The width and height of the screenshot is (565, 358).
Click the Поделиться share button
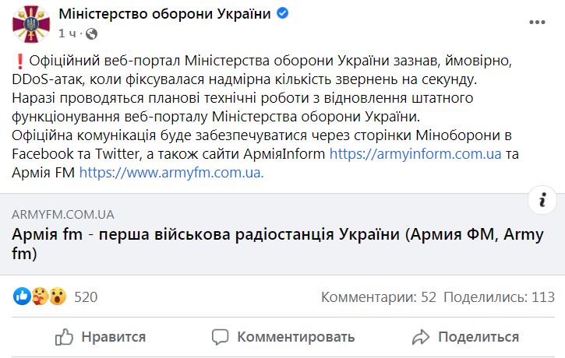pos(465,338)
